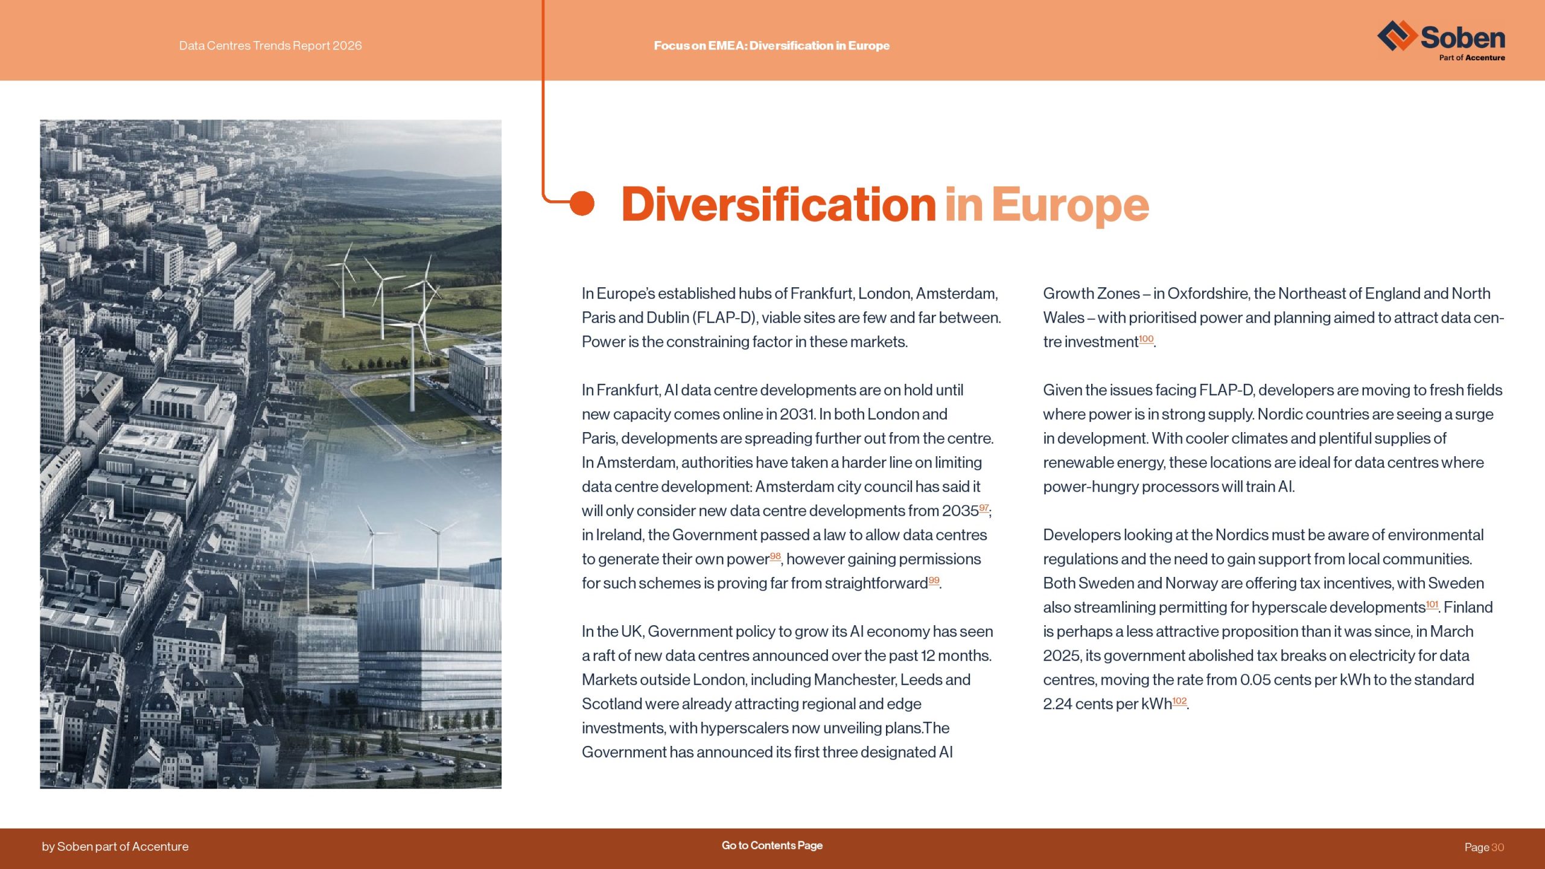
Task: Click Go to Contents Page link
Action: click(772, 845)
